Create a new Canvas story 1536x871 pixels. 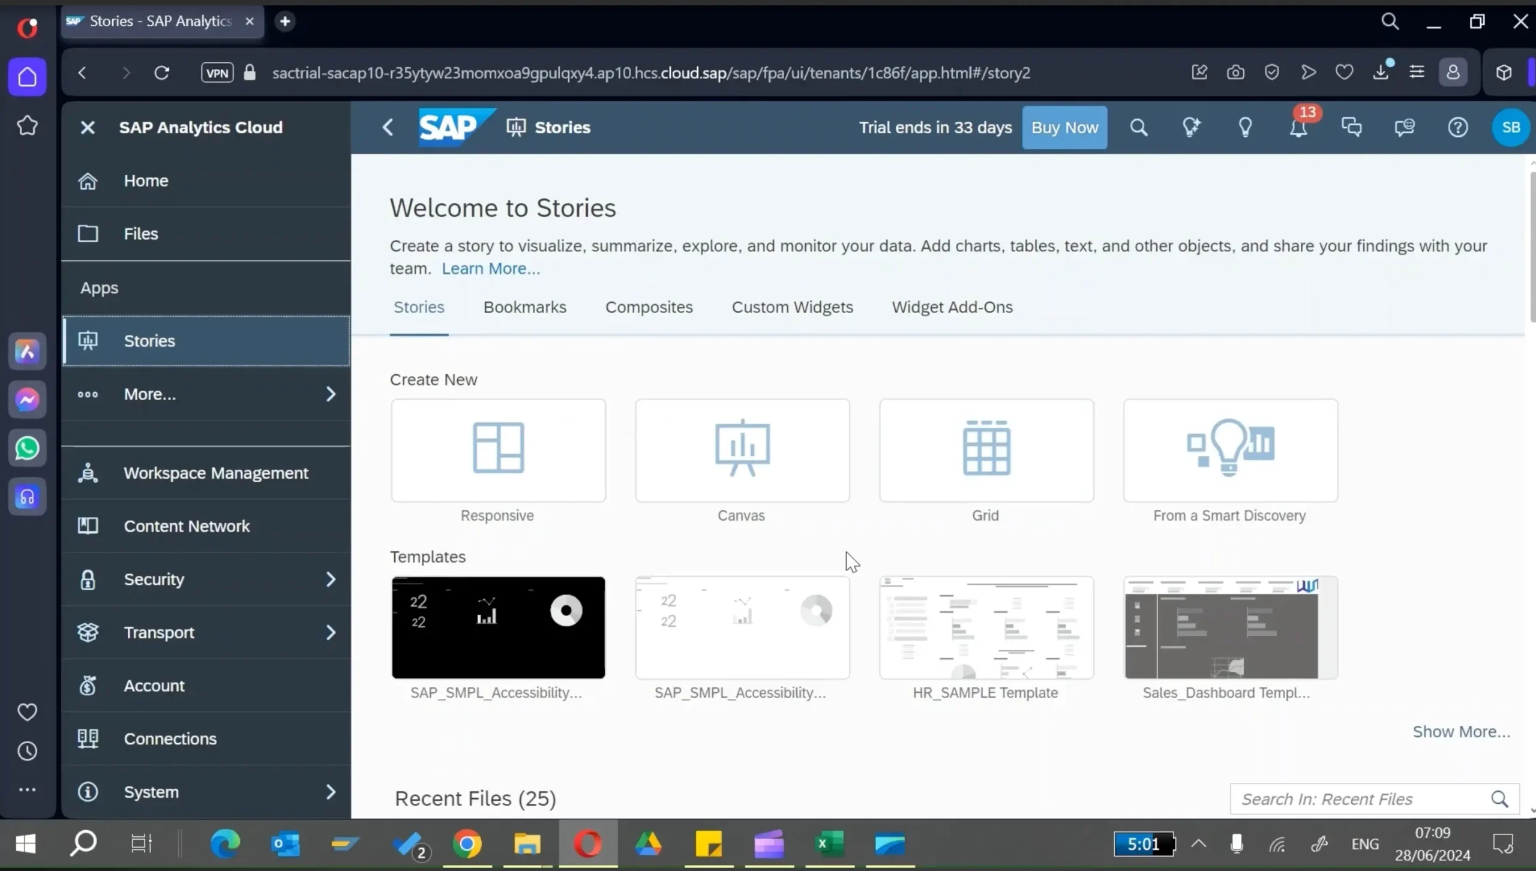point(742,450)
